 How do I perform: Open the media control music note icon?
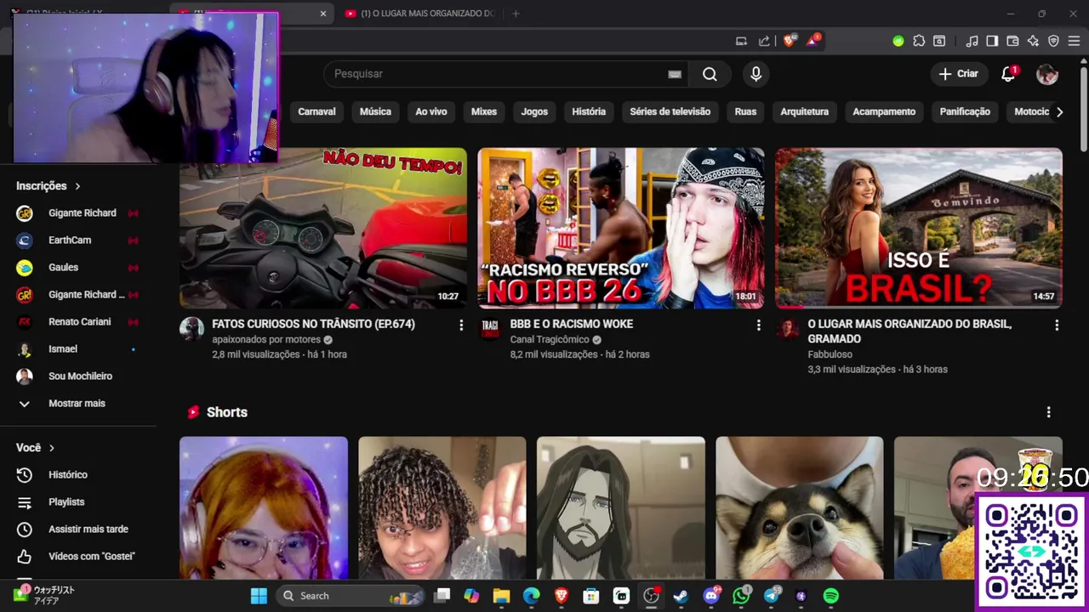(x=972, y=41)
